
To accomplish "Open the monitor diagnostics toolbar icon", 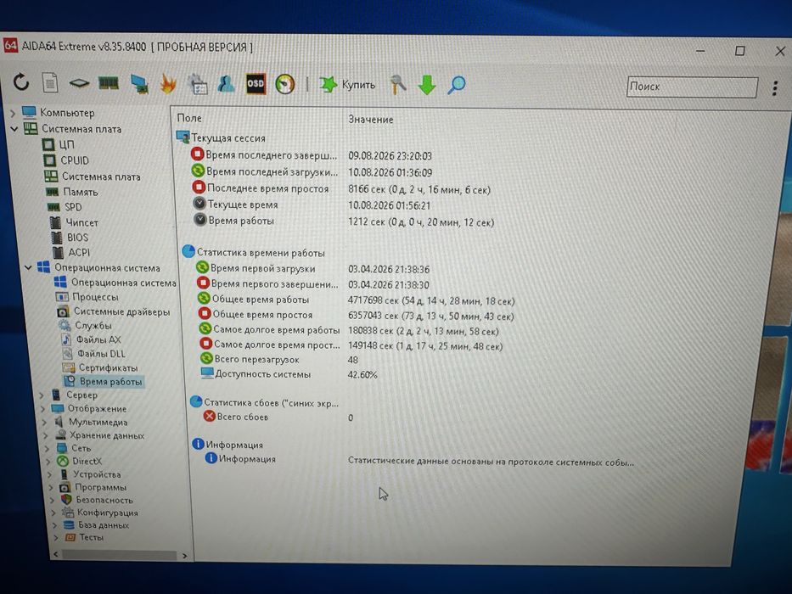I will (x=197, y=84).
